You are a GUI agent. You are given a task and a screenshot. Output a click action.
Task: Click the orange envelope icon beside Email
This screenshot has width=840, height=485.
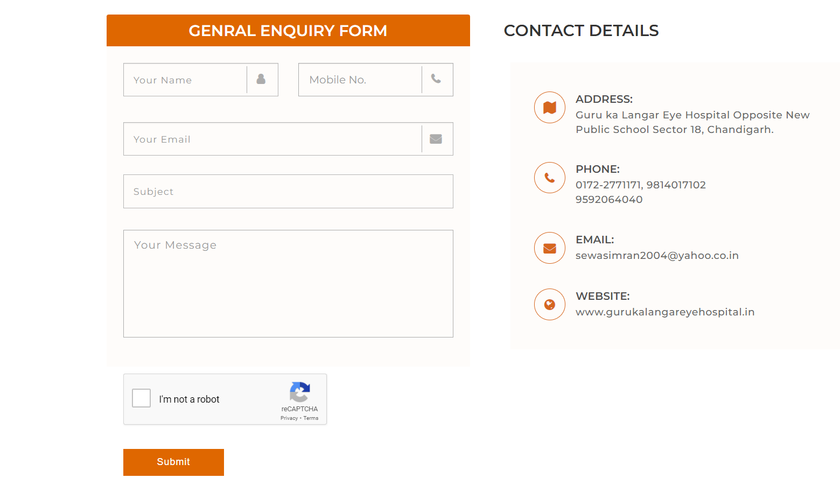[x=550, y=248]
